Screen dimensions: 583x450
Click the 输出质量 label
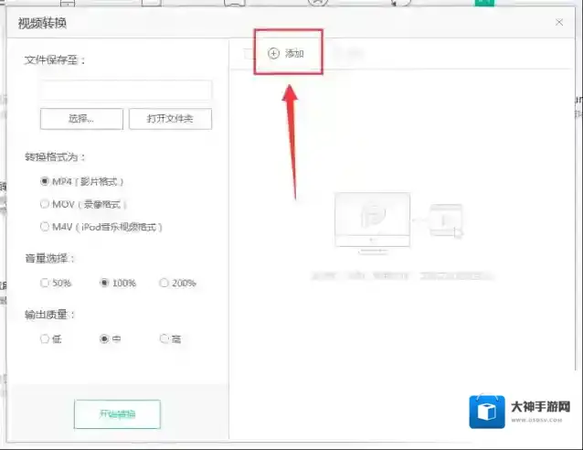pos(49,315)
